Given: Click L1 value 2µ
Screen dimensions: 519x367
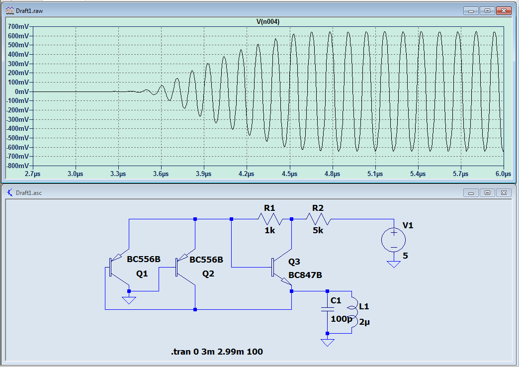Looking at the screenshot, I should 364,322.
